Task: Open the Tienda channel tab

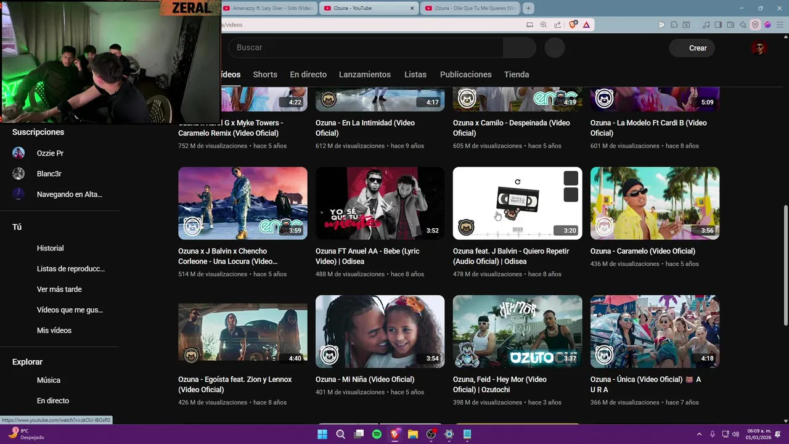Action: coord(517,74)
